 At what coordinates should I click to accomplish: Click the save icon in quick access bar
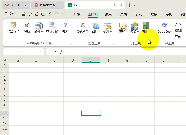click(24, 14)
